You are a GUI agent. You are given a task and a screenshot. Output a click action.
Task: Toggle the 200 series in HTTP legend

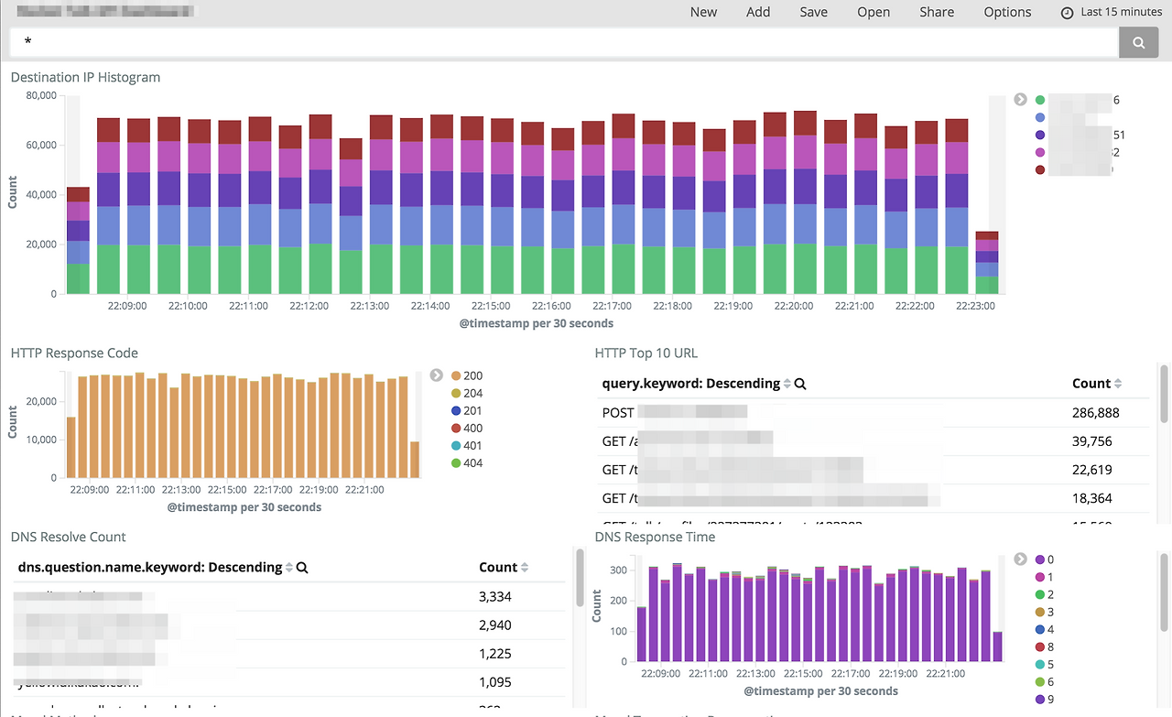pos(472,375)
